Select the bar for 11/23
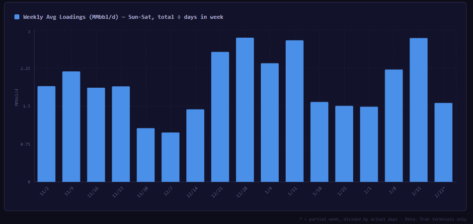The height and width of the screenshot is (224, 473). click(121, 134)
